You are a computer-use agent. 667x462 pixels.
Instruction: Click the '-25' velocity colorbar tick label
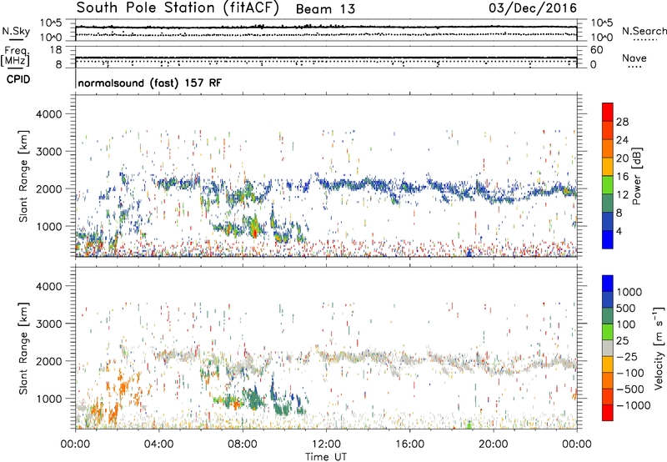[627, 356]
